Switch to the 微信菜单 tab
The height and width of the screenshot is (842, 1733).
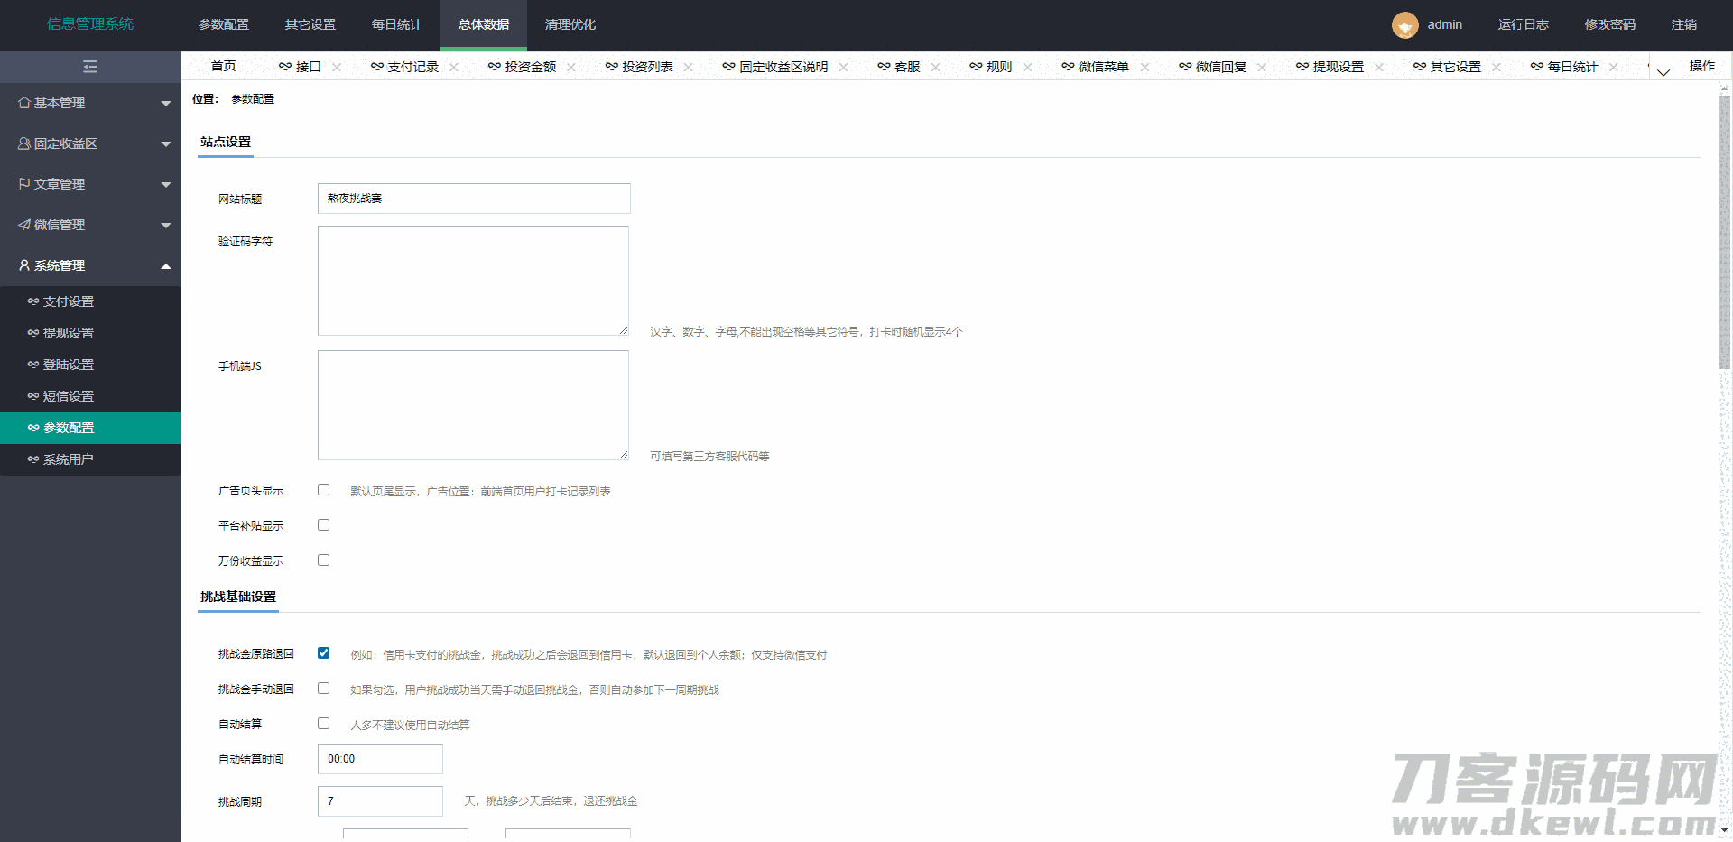coord(1104,67)
